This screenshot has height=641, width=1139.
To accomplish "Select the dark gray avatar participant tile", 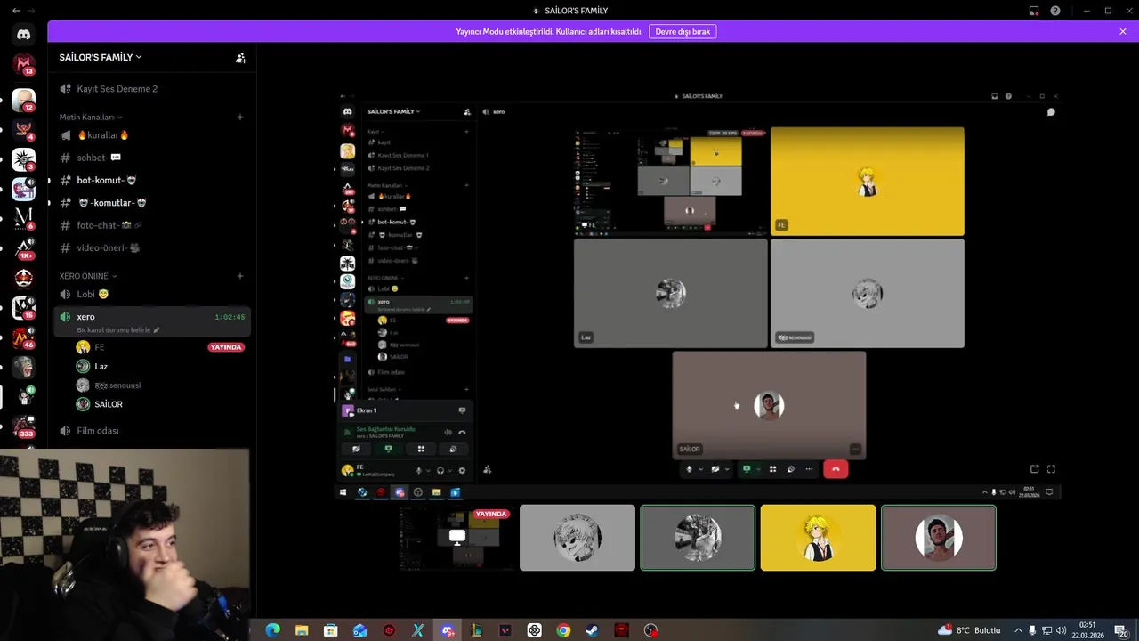I will (698, 538).
